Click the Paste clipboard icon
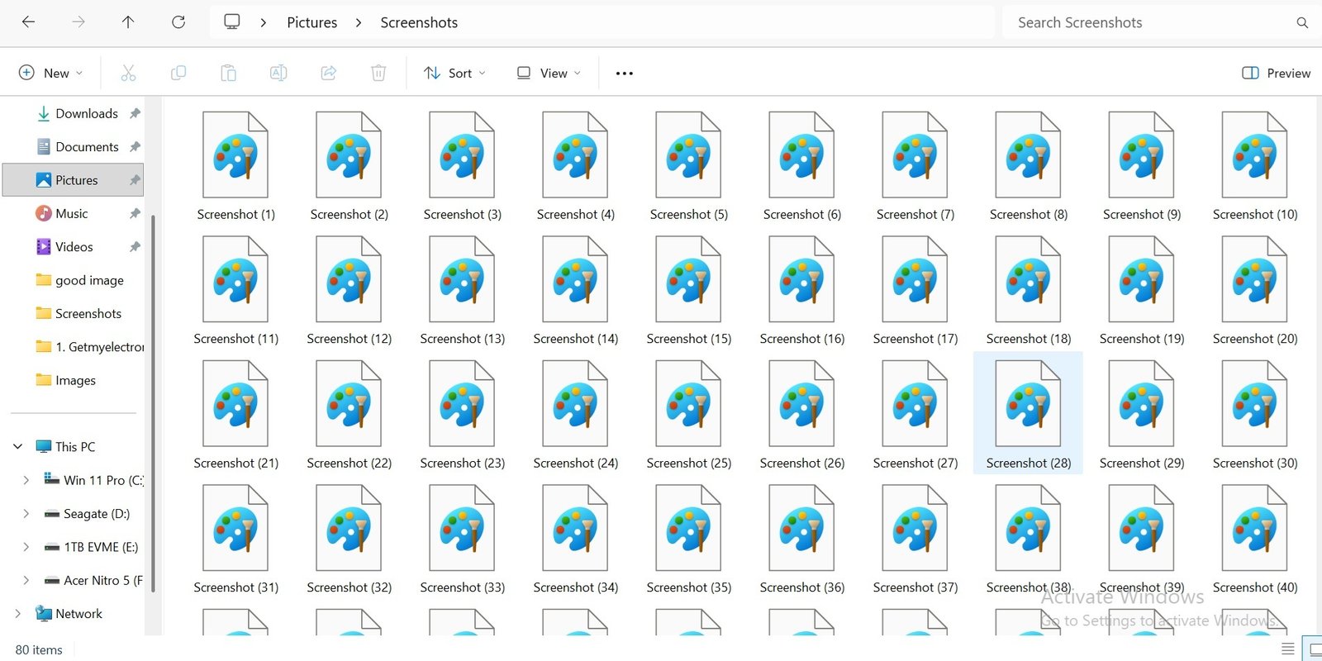 [x=228, y=73]
